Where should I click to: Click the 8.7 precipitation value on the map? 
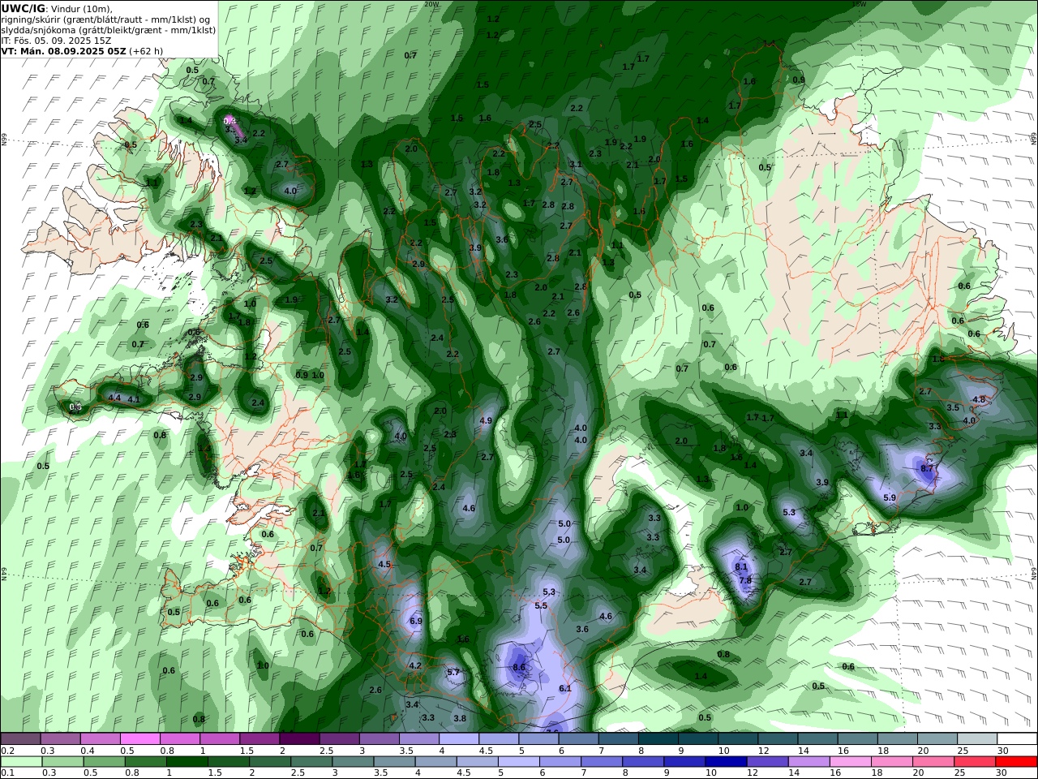[x=928, y=469]
